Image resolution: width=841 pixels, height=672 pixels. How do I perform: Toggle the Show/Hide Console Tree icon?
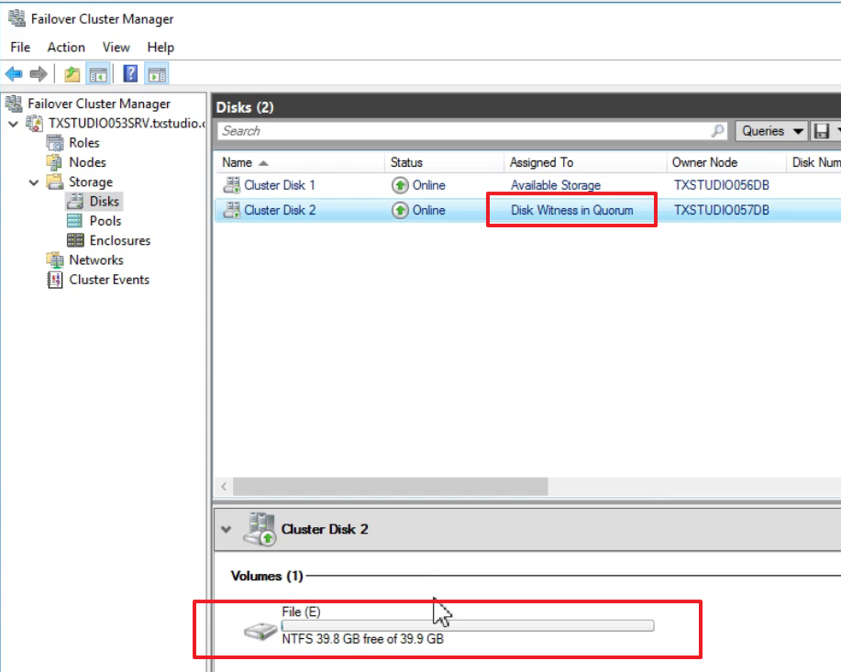click(99, 74)
